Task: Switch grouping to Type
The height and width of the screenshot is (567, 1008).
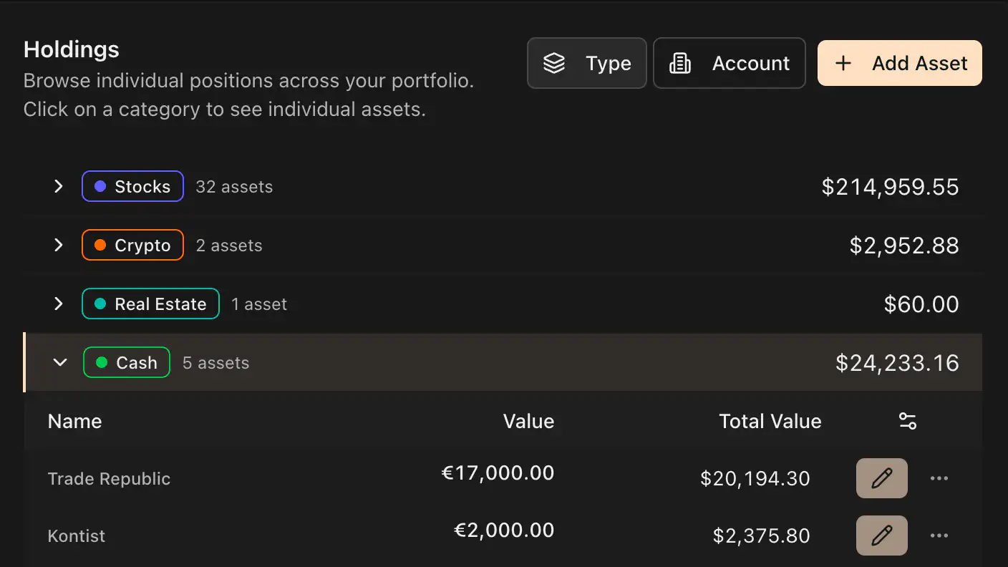Action: (587, 63)
